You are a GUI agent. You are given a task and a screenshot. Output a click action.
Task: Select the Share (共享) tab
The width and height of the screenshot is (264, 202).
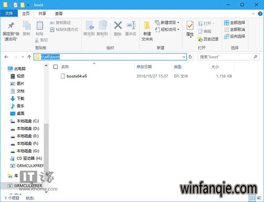[x=42, y=14]
